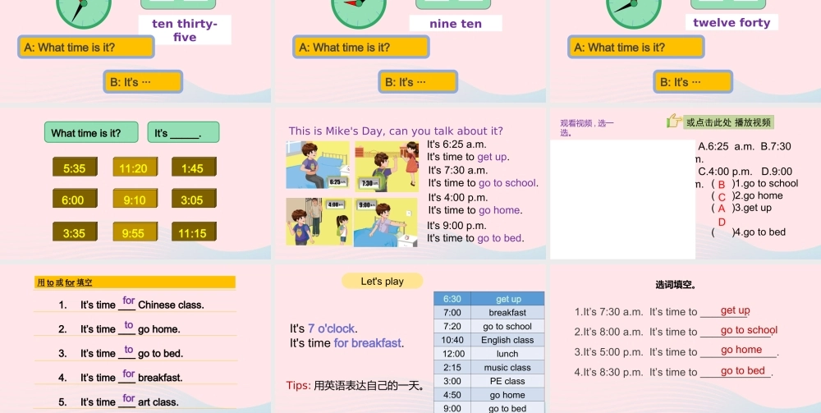Click the green 'What time is it?' box

[91, 132]
